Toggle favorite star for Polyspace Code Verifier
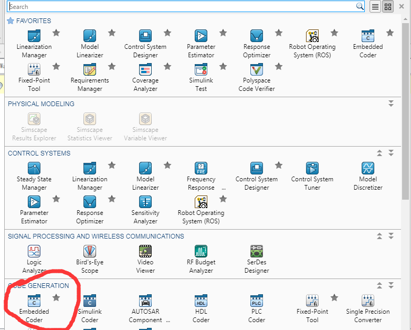411x330 pixels. click(x=279, y=66)
